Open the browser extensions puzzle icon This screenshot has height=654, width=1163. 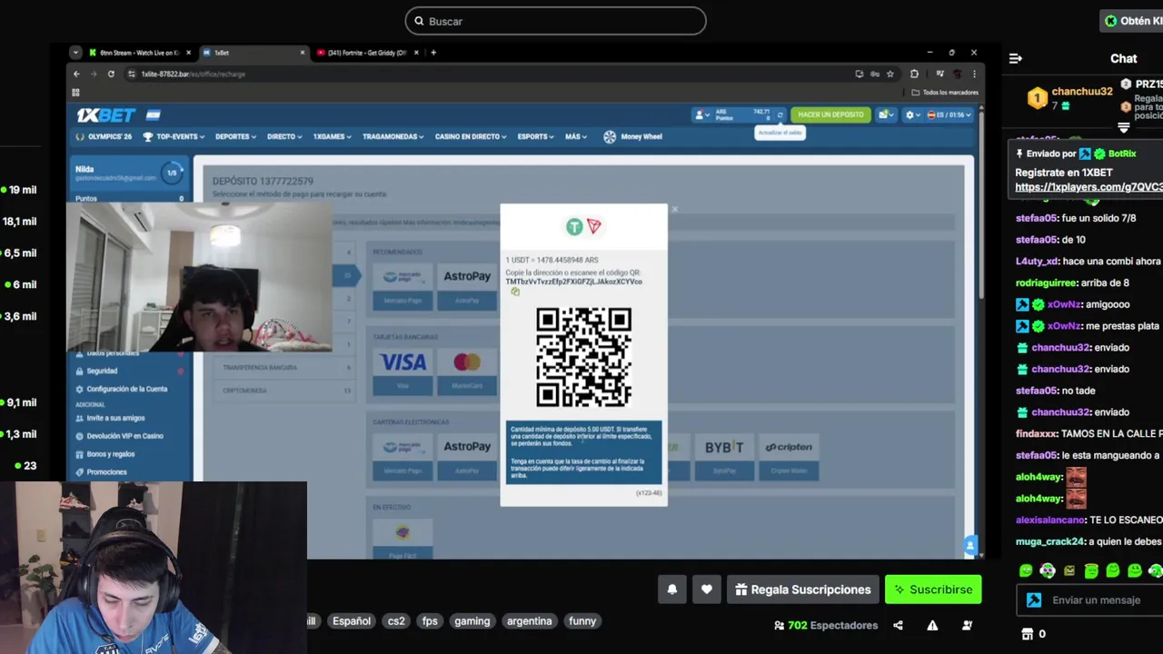[914, 74]
